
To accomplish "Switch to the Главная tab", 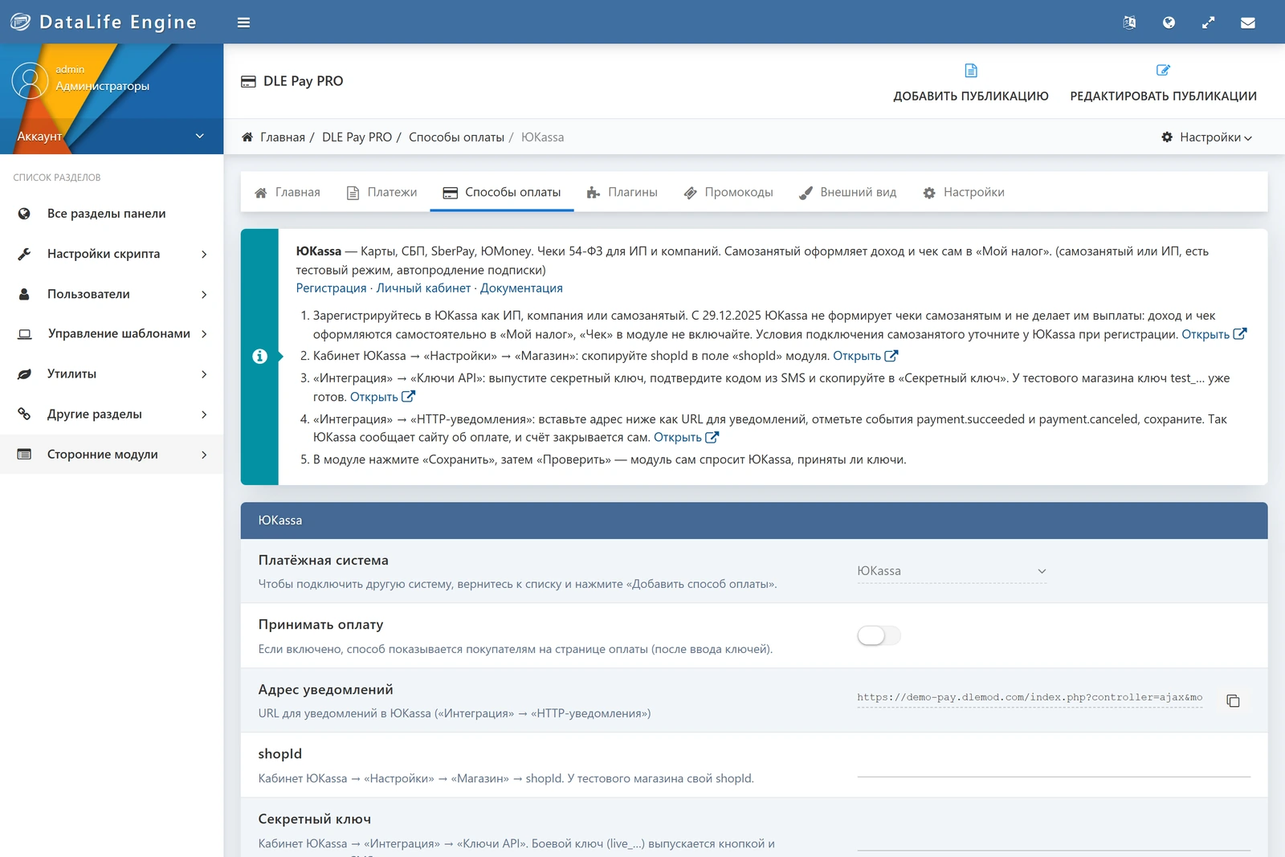I will [x=288, y=193].
